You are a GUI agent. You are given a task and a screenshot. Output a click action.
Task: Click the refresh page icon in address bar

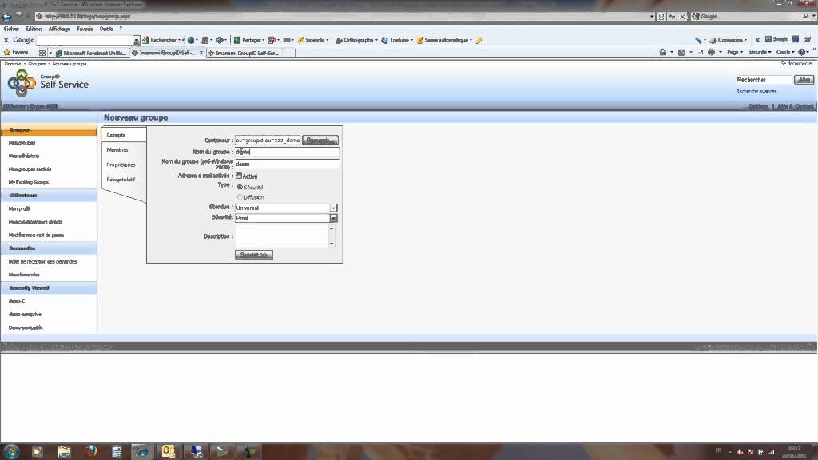coord(672,16)
